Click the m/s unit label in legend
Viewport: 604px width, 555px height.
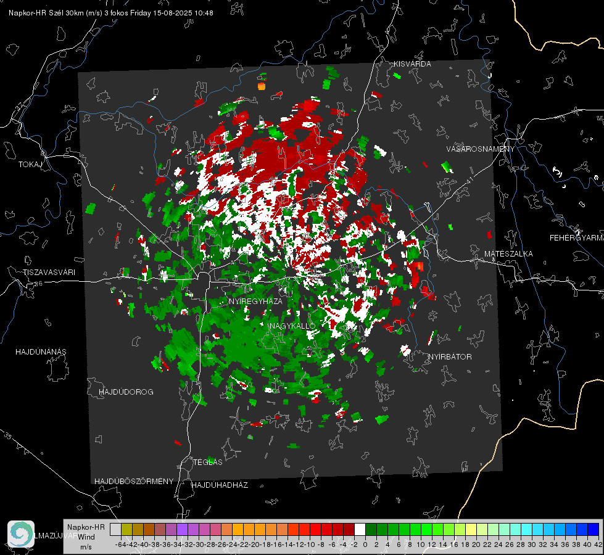click(x=86, y=547)
